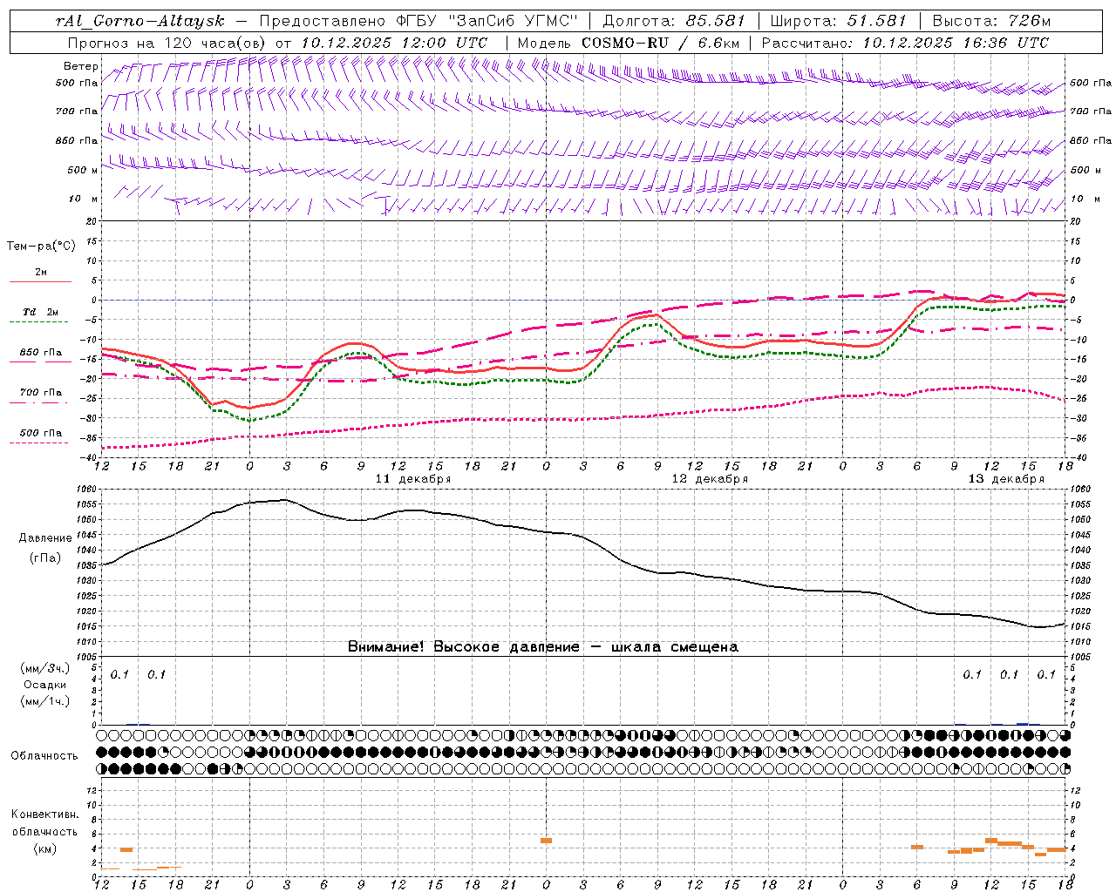The image size is (1116, 892).
Task: Click the 13 декабря date label
Action: coord(1006,479)
